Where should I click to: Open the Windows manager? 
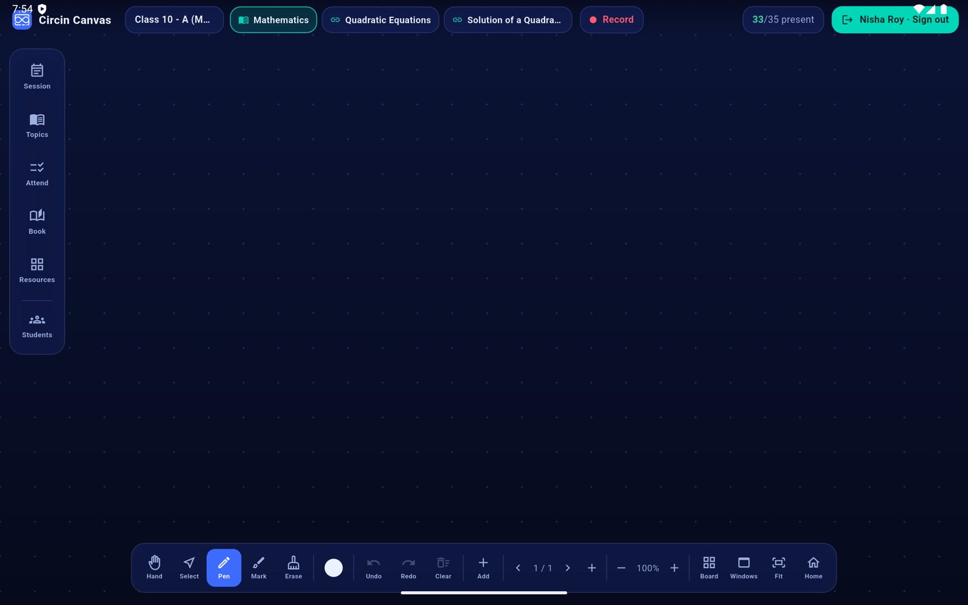[x=744, y=567]
